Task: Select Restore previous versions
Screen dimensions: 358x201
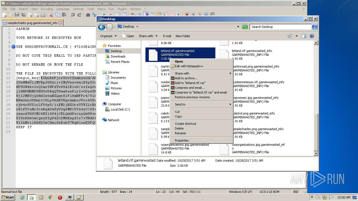Action: (x=201, y=97)
